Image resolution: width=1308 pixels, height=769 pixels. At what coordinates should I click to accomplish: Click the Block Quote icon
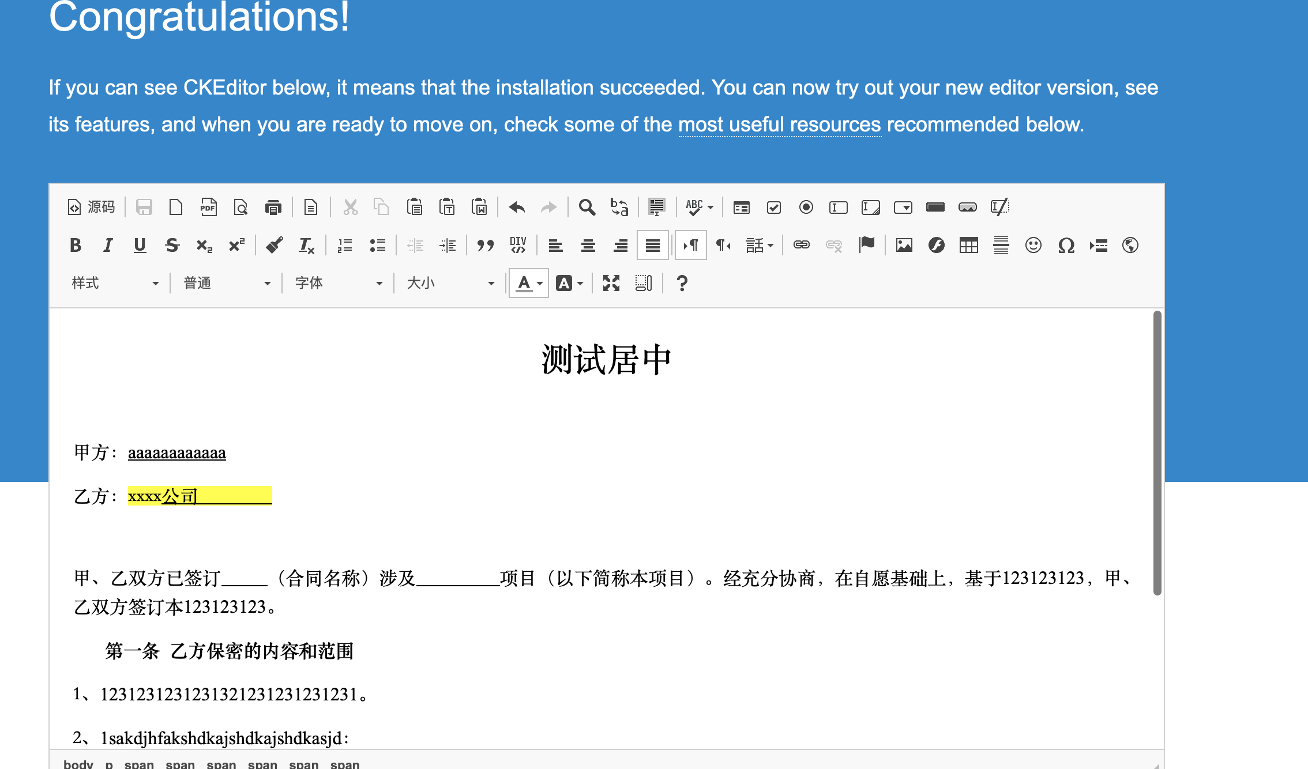tap(485, 246)
